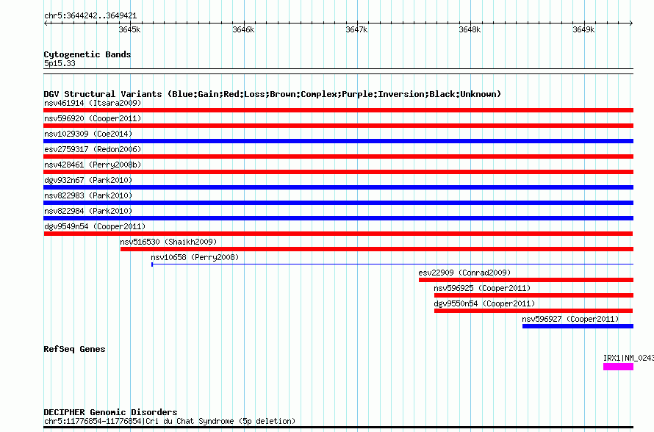Click the dgv9550n54 (Cooper2011) label

484,303
